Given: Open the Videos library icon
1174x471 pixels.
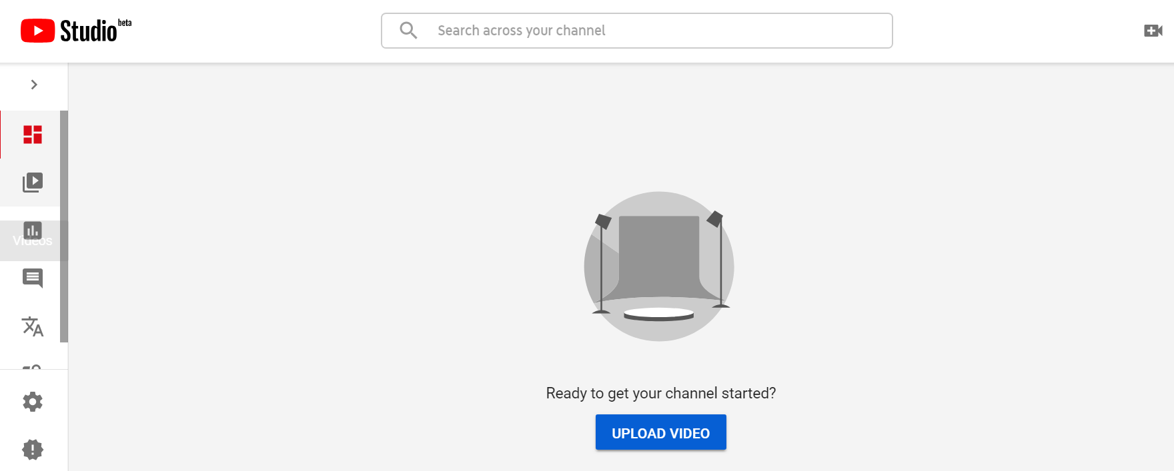Looking at the screenshot, I should 33,183.
